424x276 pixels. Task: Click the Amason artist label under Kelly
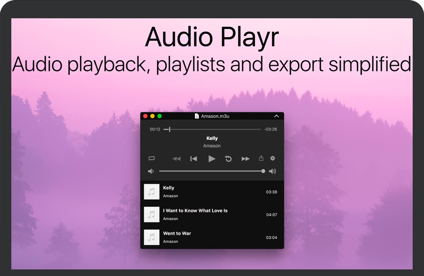[170, 196]
